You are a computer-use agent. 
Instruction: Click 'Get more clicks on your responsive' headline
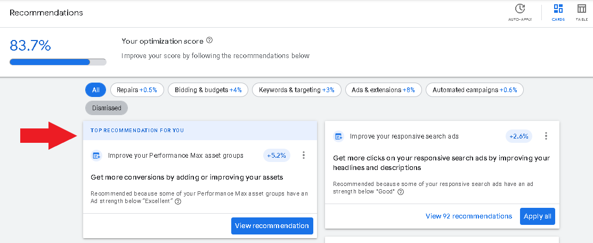[x=441, y=163]
